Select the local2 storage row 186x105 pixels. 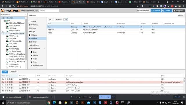click(116, 33)
